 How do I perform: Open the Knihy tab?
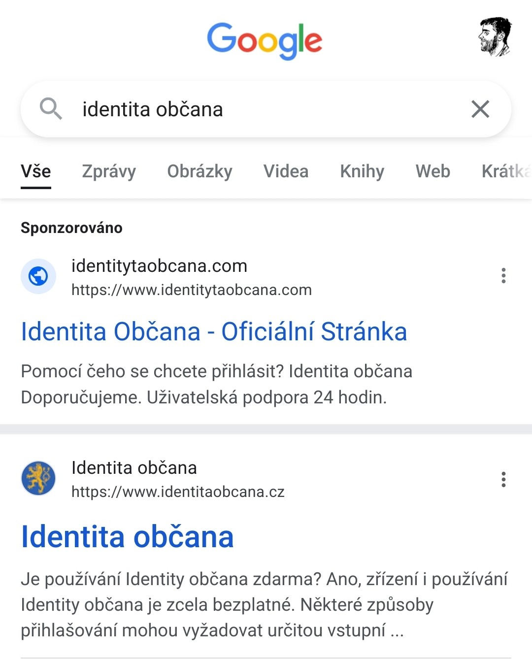(x=362, y=171)
